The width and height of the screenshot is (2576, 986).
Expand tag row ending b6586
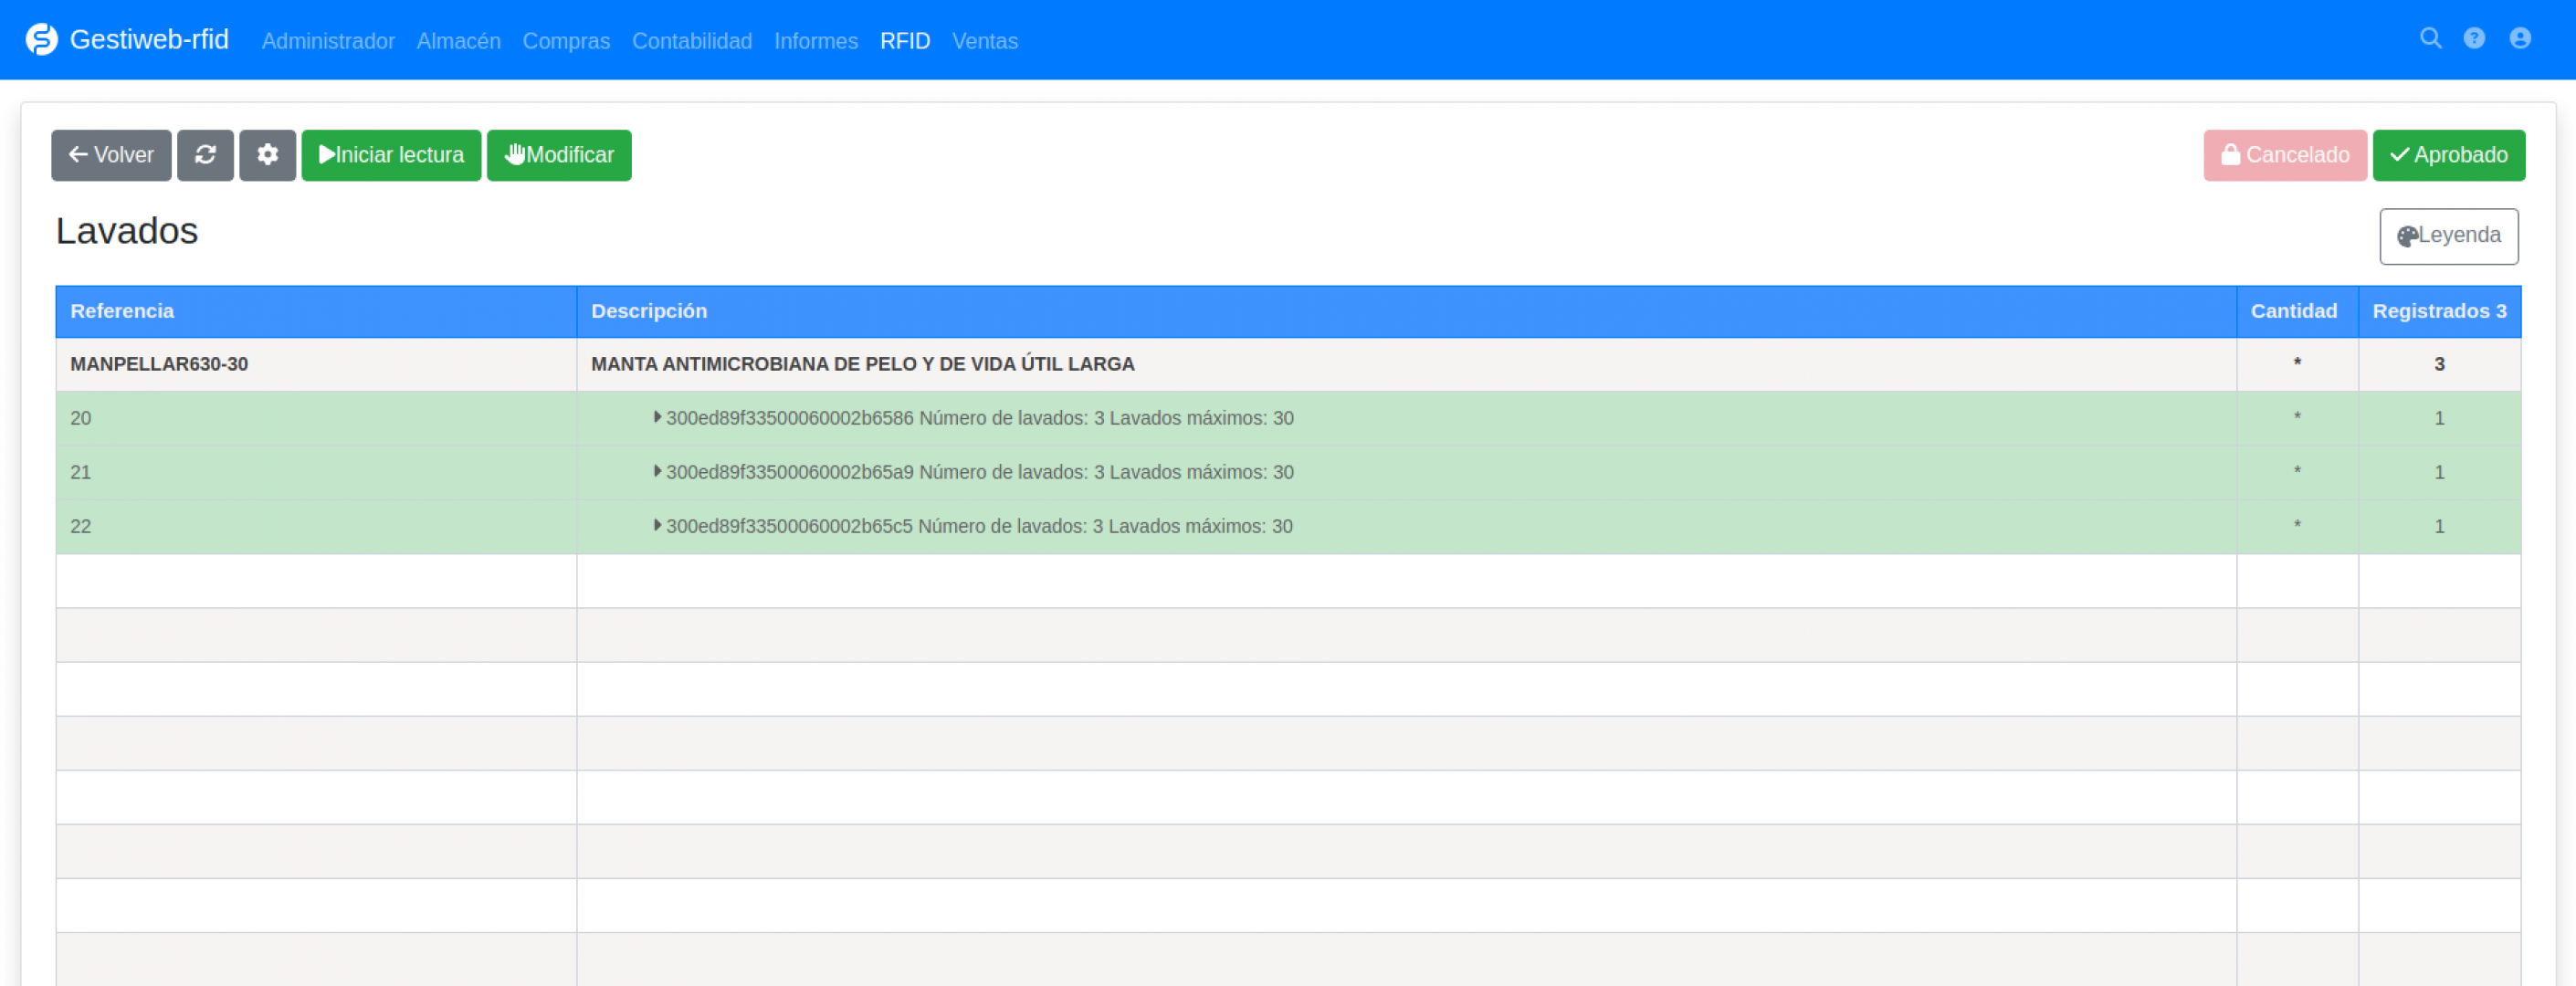click(x=657, y=417)
